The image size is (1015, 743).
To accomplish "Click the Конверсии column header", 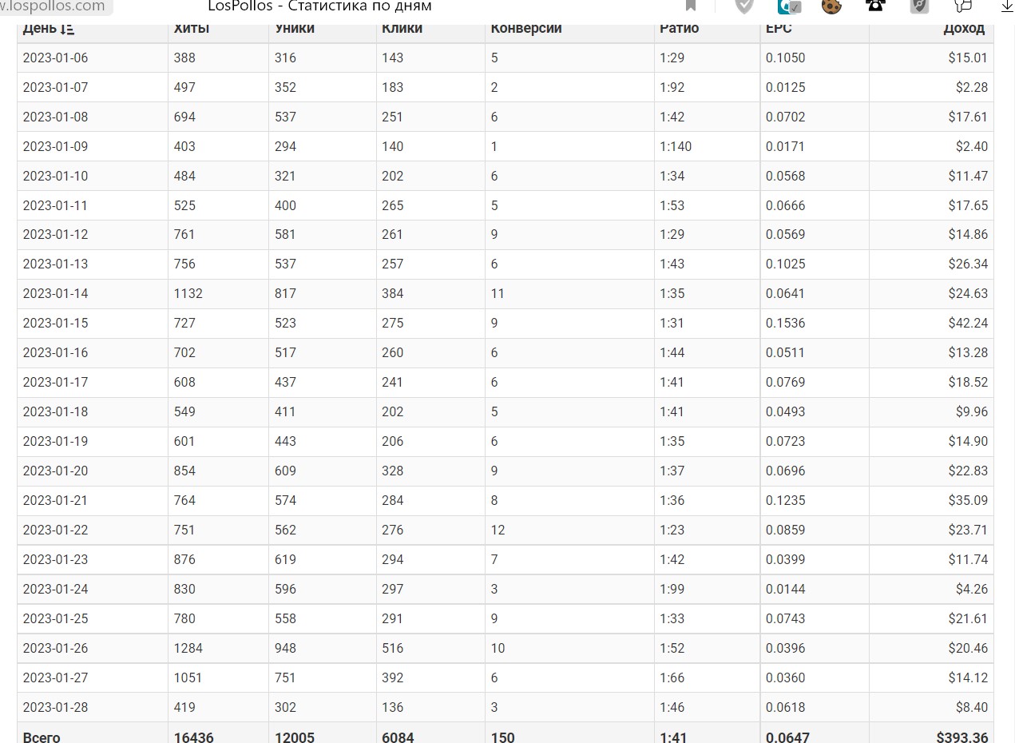I will pos(526,29).
